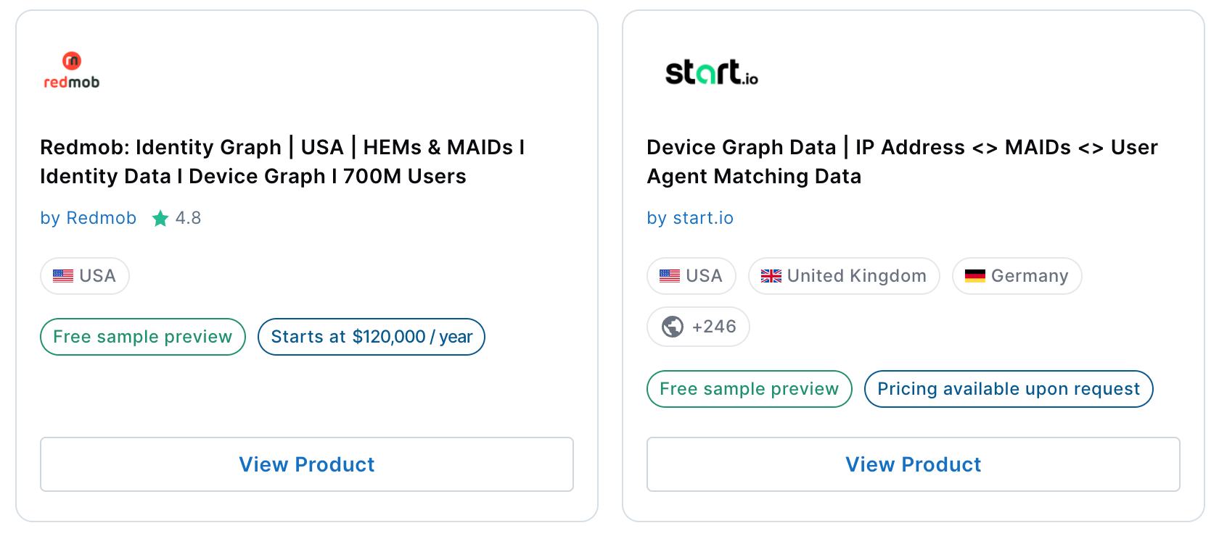Viewport: 1219px width, 536px height.
Task: Visit the 'by Redmob' provider link
Action: click(89, 218)
